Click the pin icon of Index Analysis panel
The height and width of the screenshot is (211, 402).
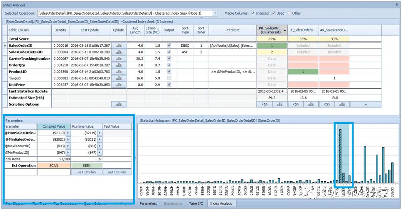tap(397, 5)
